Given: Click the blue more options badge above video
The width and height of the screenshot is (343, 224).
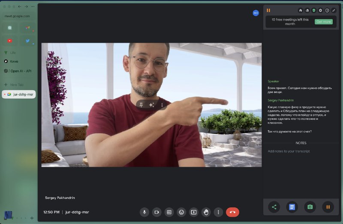Looking at the screenshot, I should [256, 13].
